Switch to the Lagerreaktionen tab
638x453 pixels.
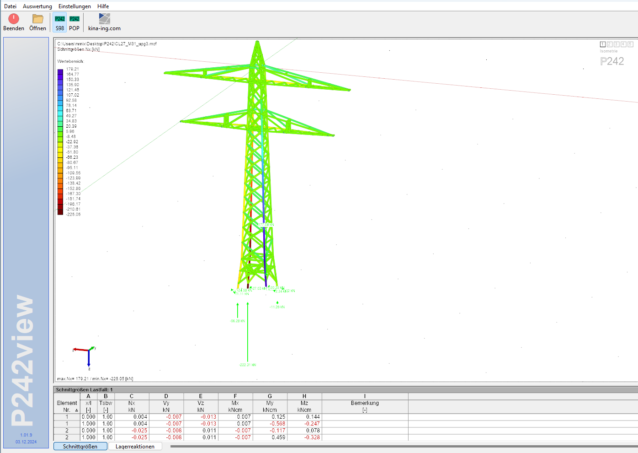click(x=135, y=447)
